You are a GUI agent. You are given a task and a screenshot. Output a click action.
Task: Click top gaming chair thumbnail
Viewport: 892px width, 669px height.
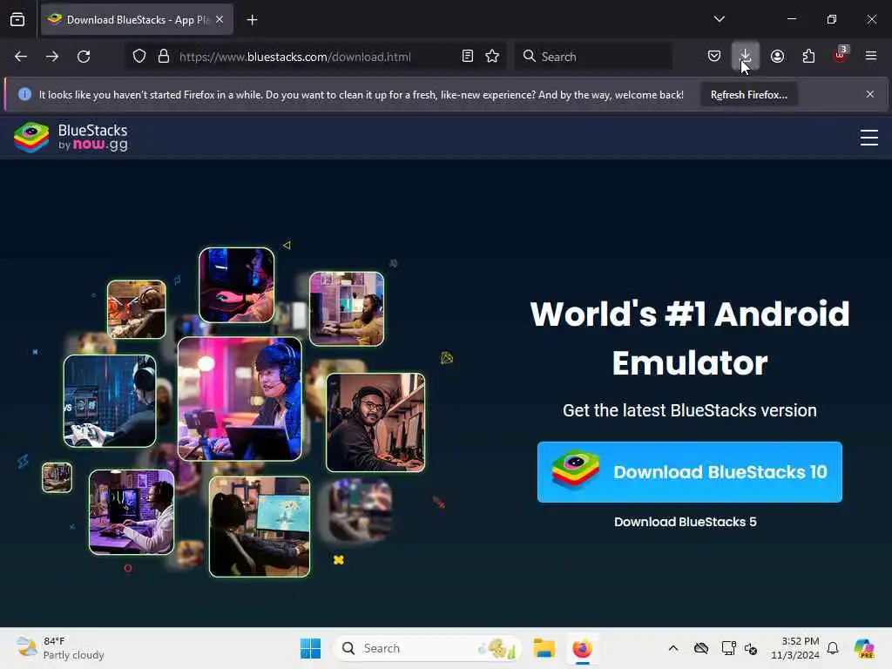[237, 285]
